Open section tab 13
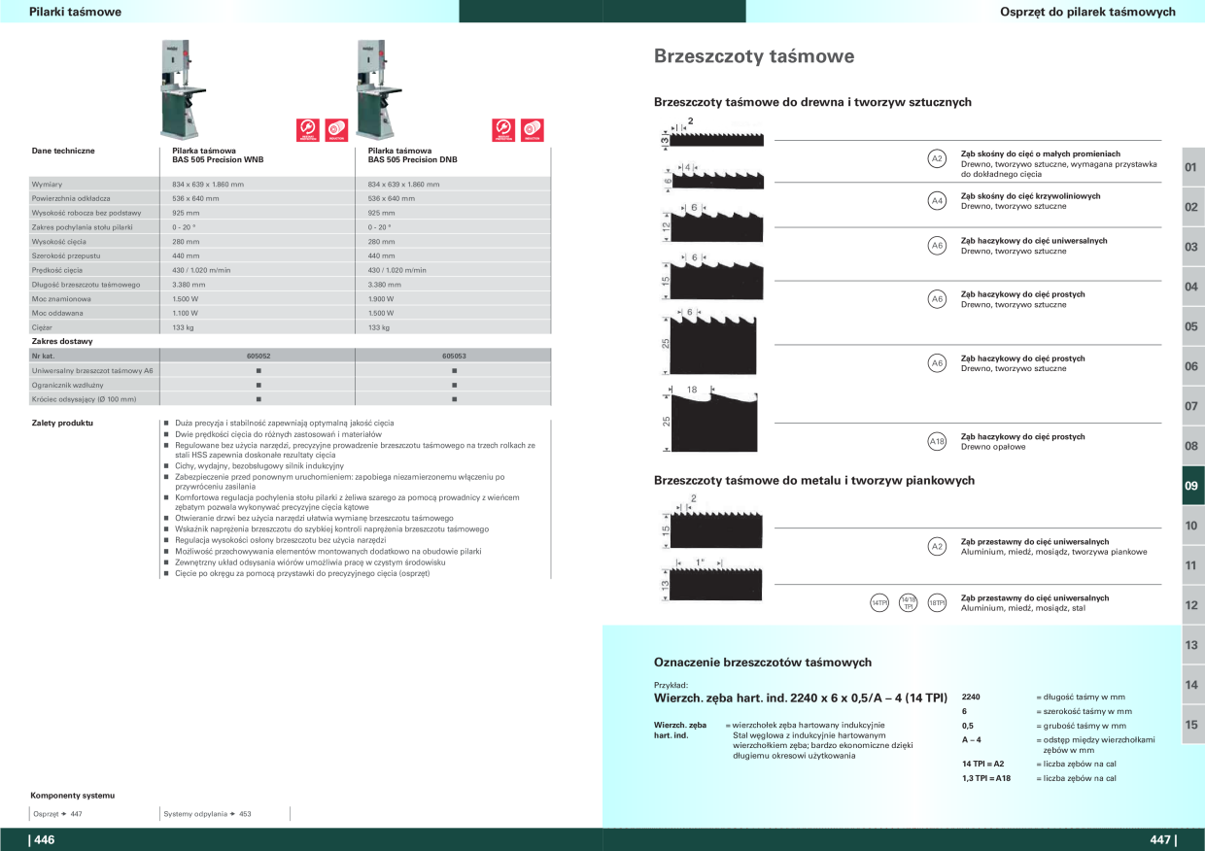Image resolution: width=1205 pixels, height=851 pixels. (1192, 645)
